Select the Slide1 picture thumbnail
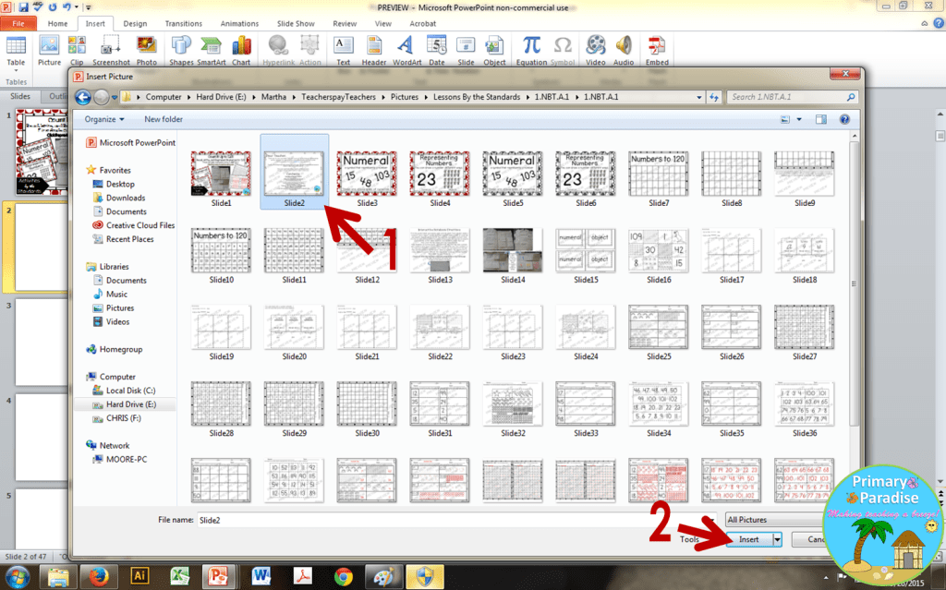 point(221,178)
